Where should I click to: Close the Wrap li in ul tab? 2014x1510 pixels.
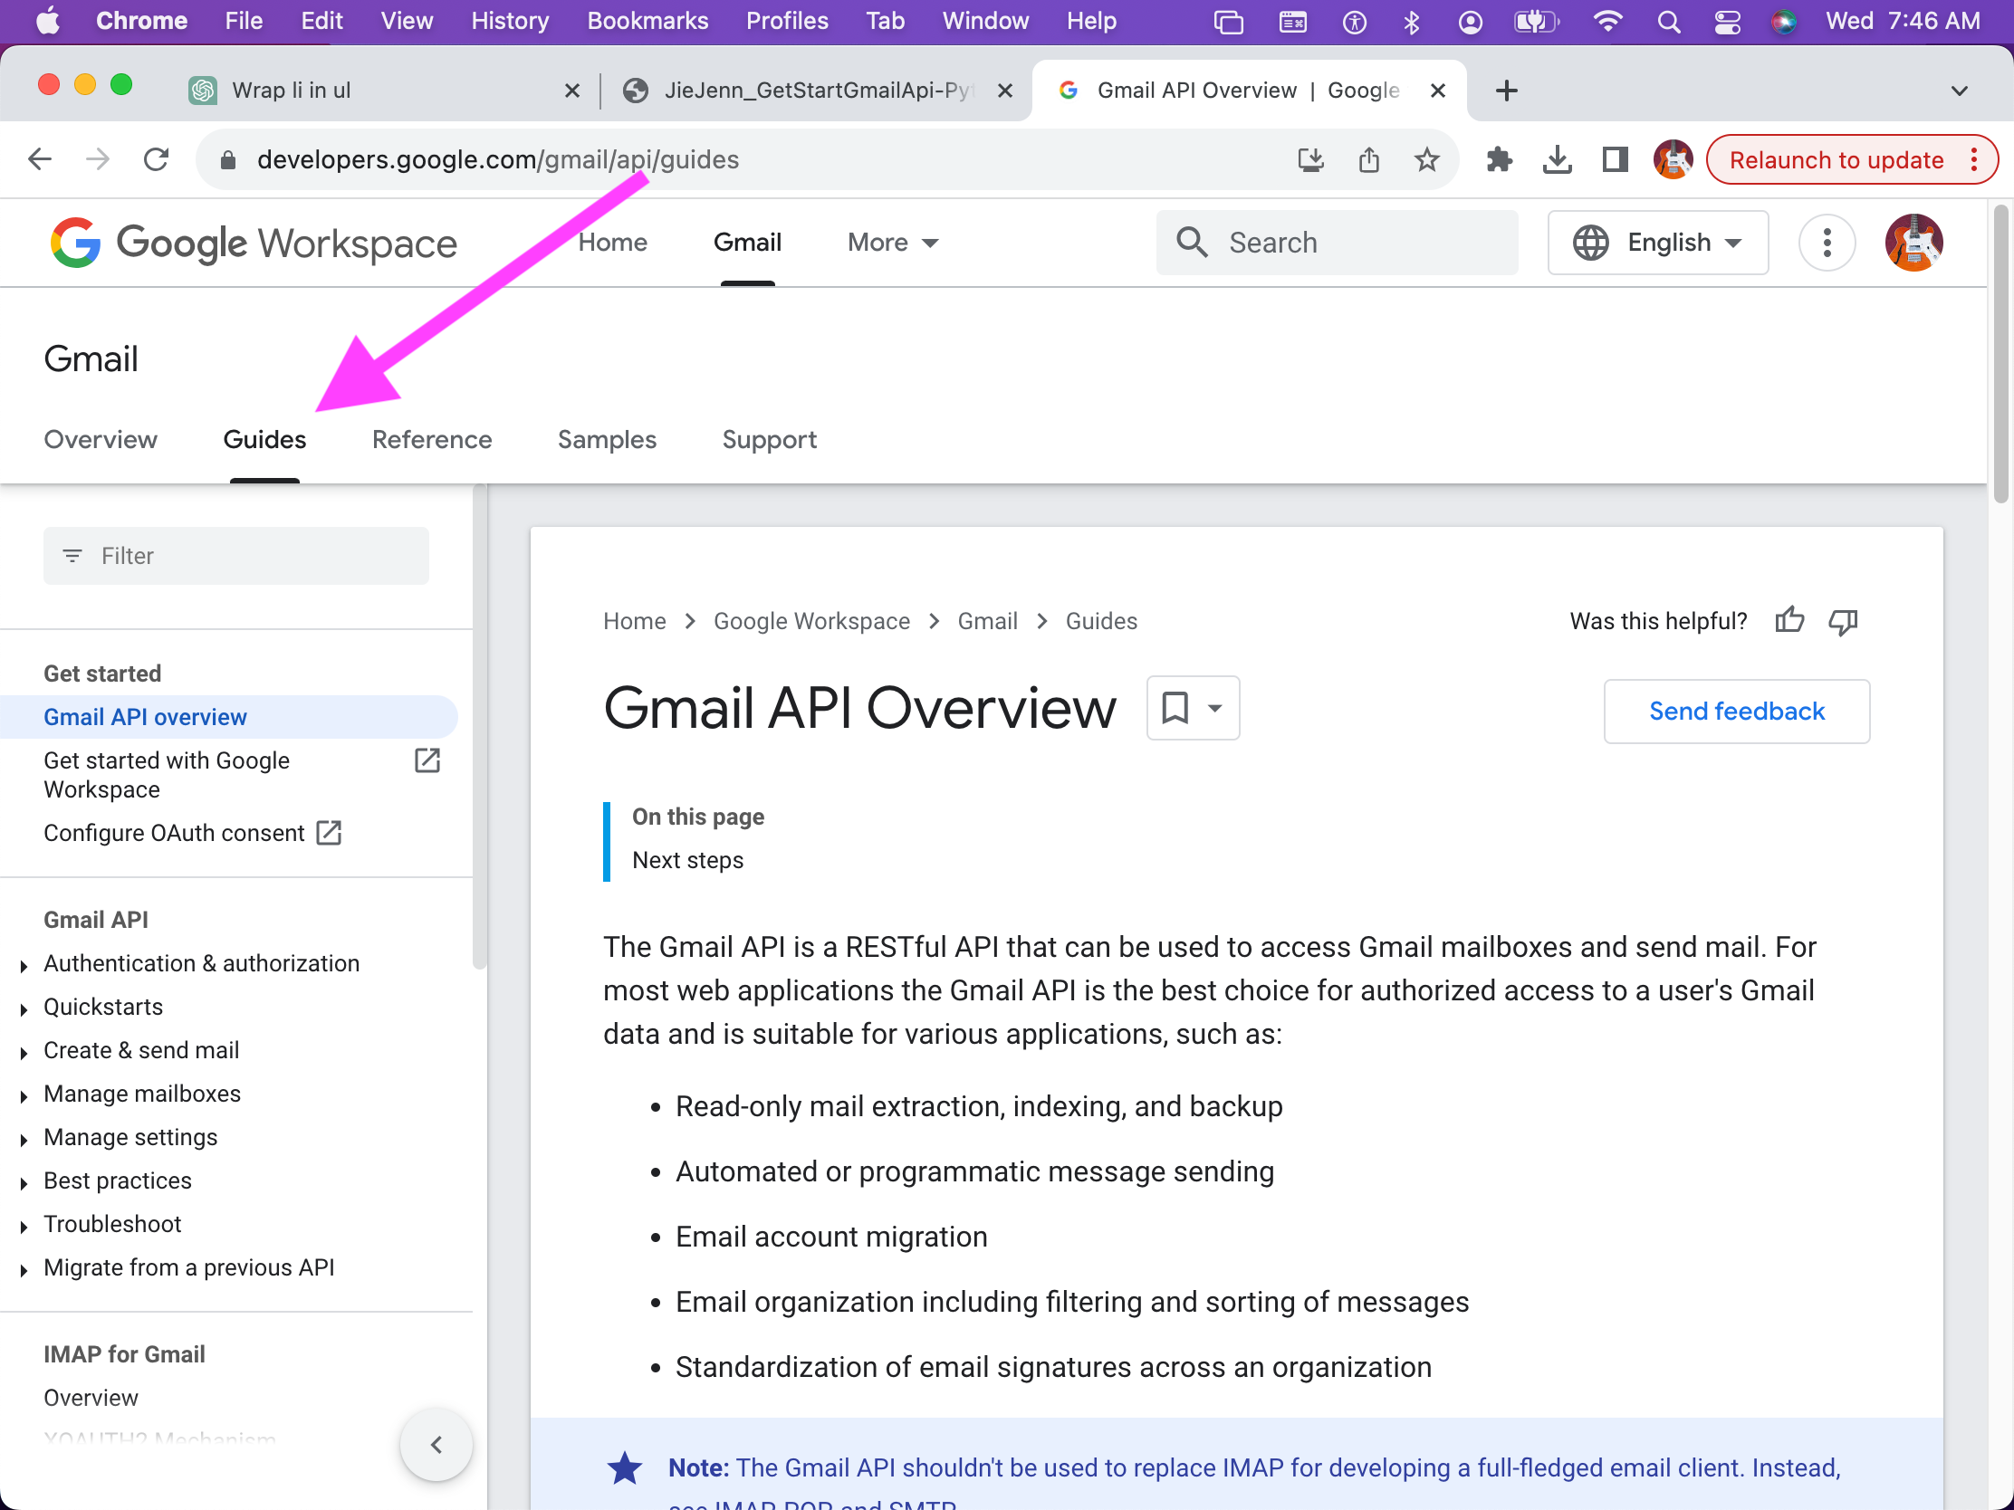click(571, 91)
